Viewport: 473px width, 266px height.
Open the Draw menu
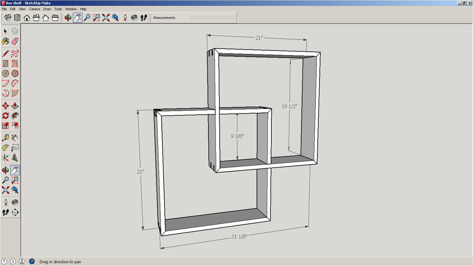click(47, 9)
